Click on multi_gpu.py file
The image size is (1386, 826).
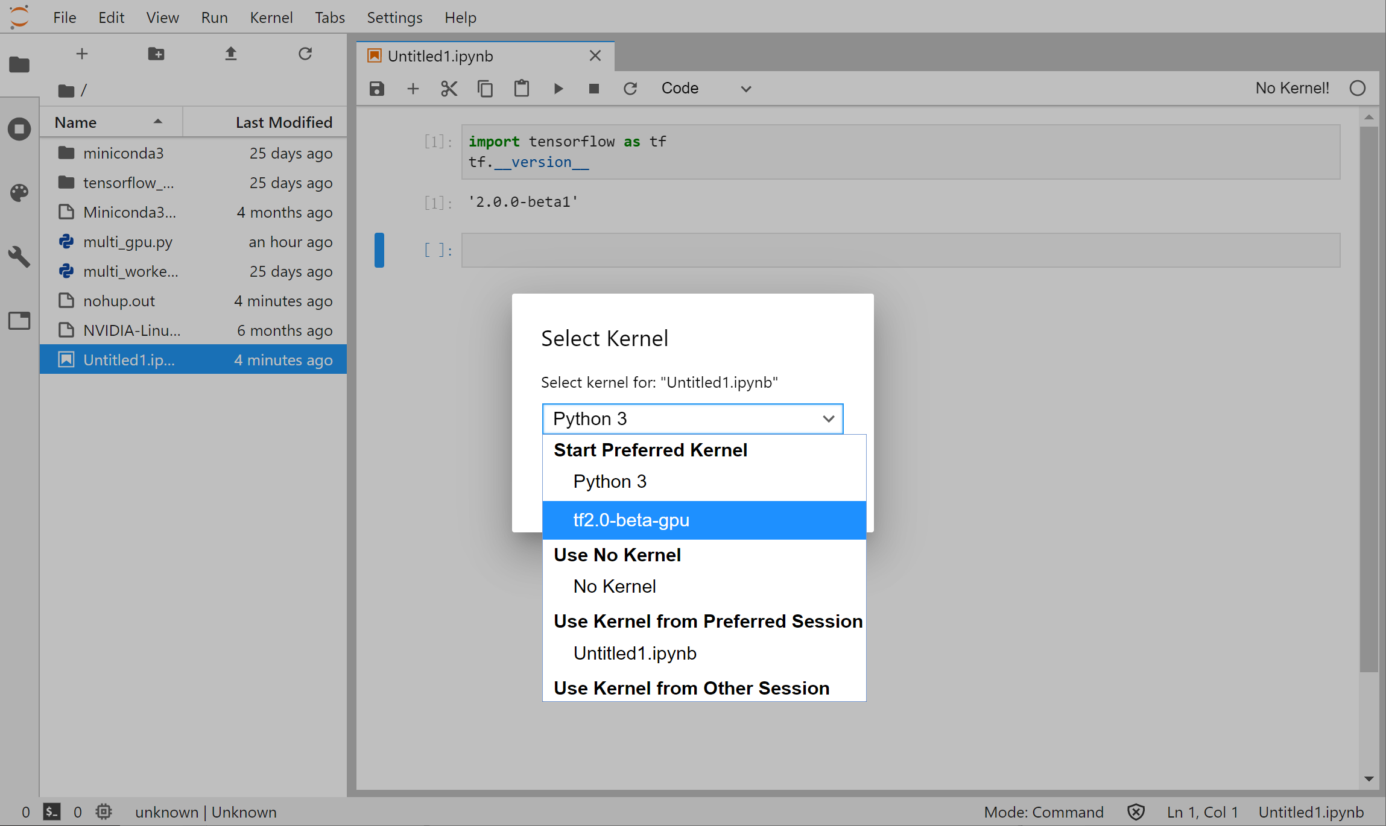point(128,241)
